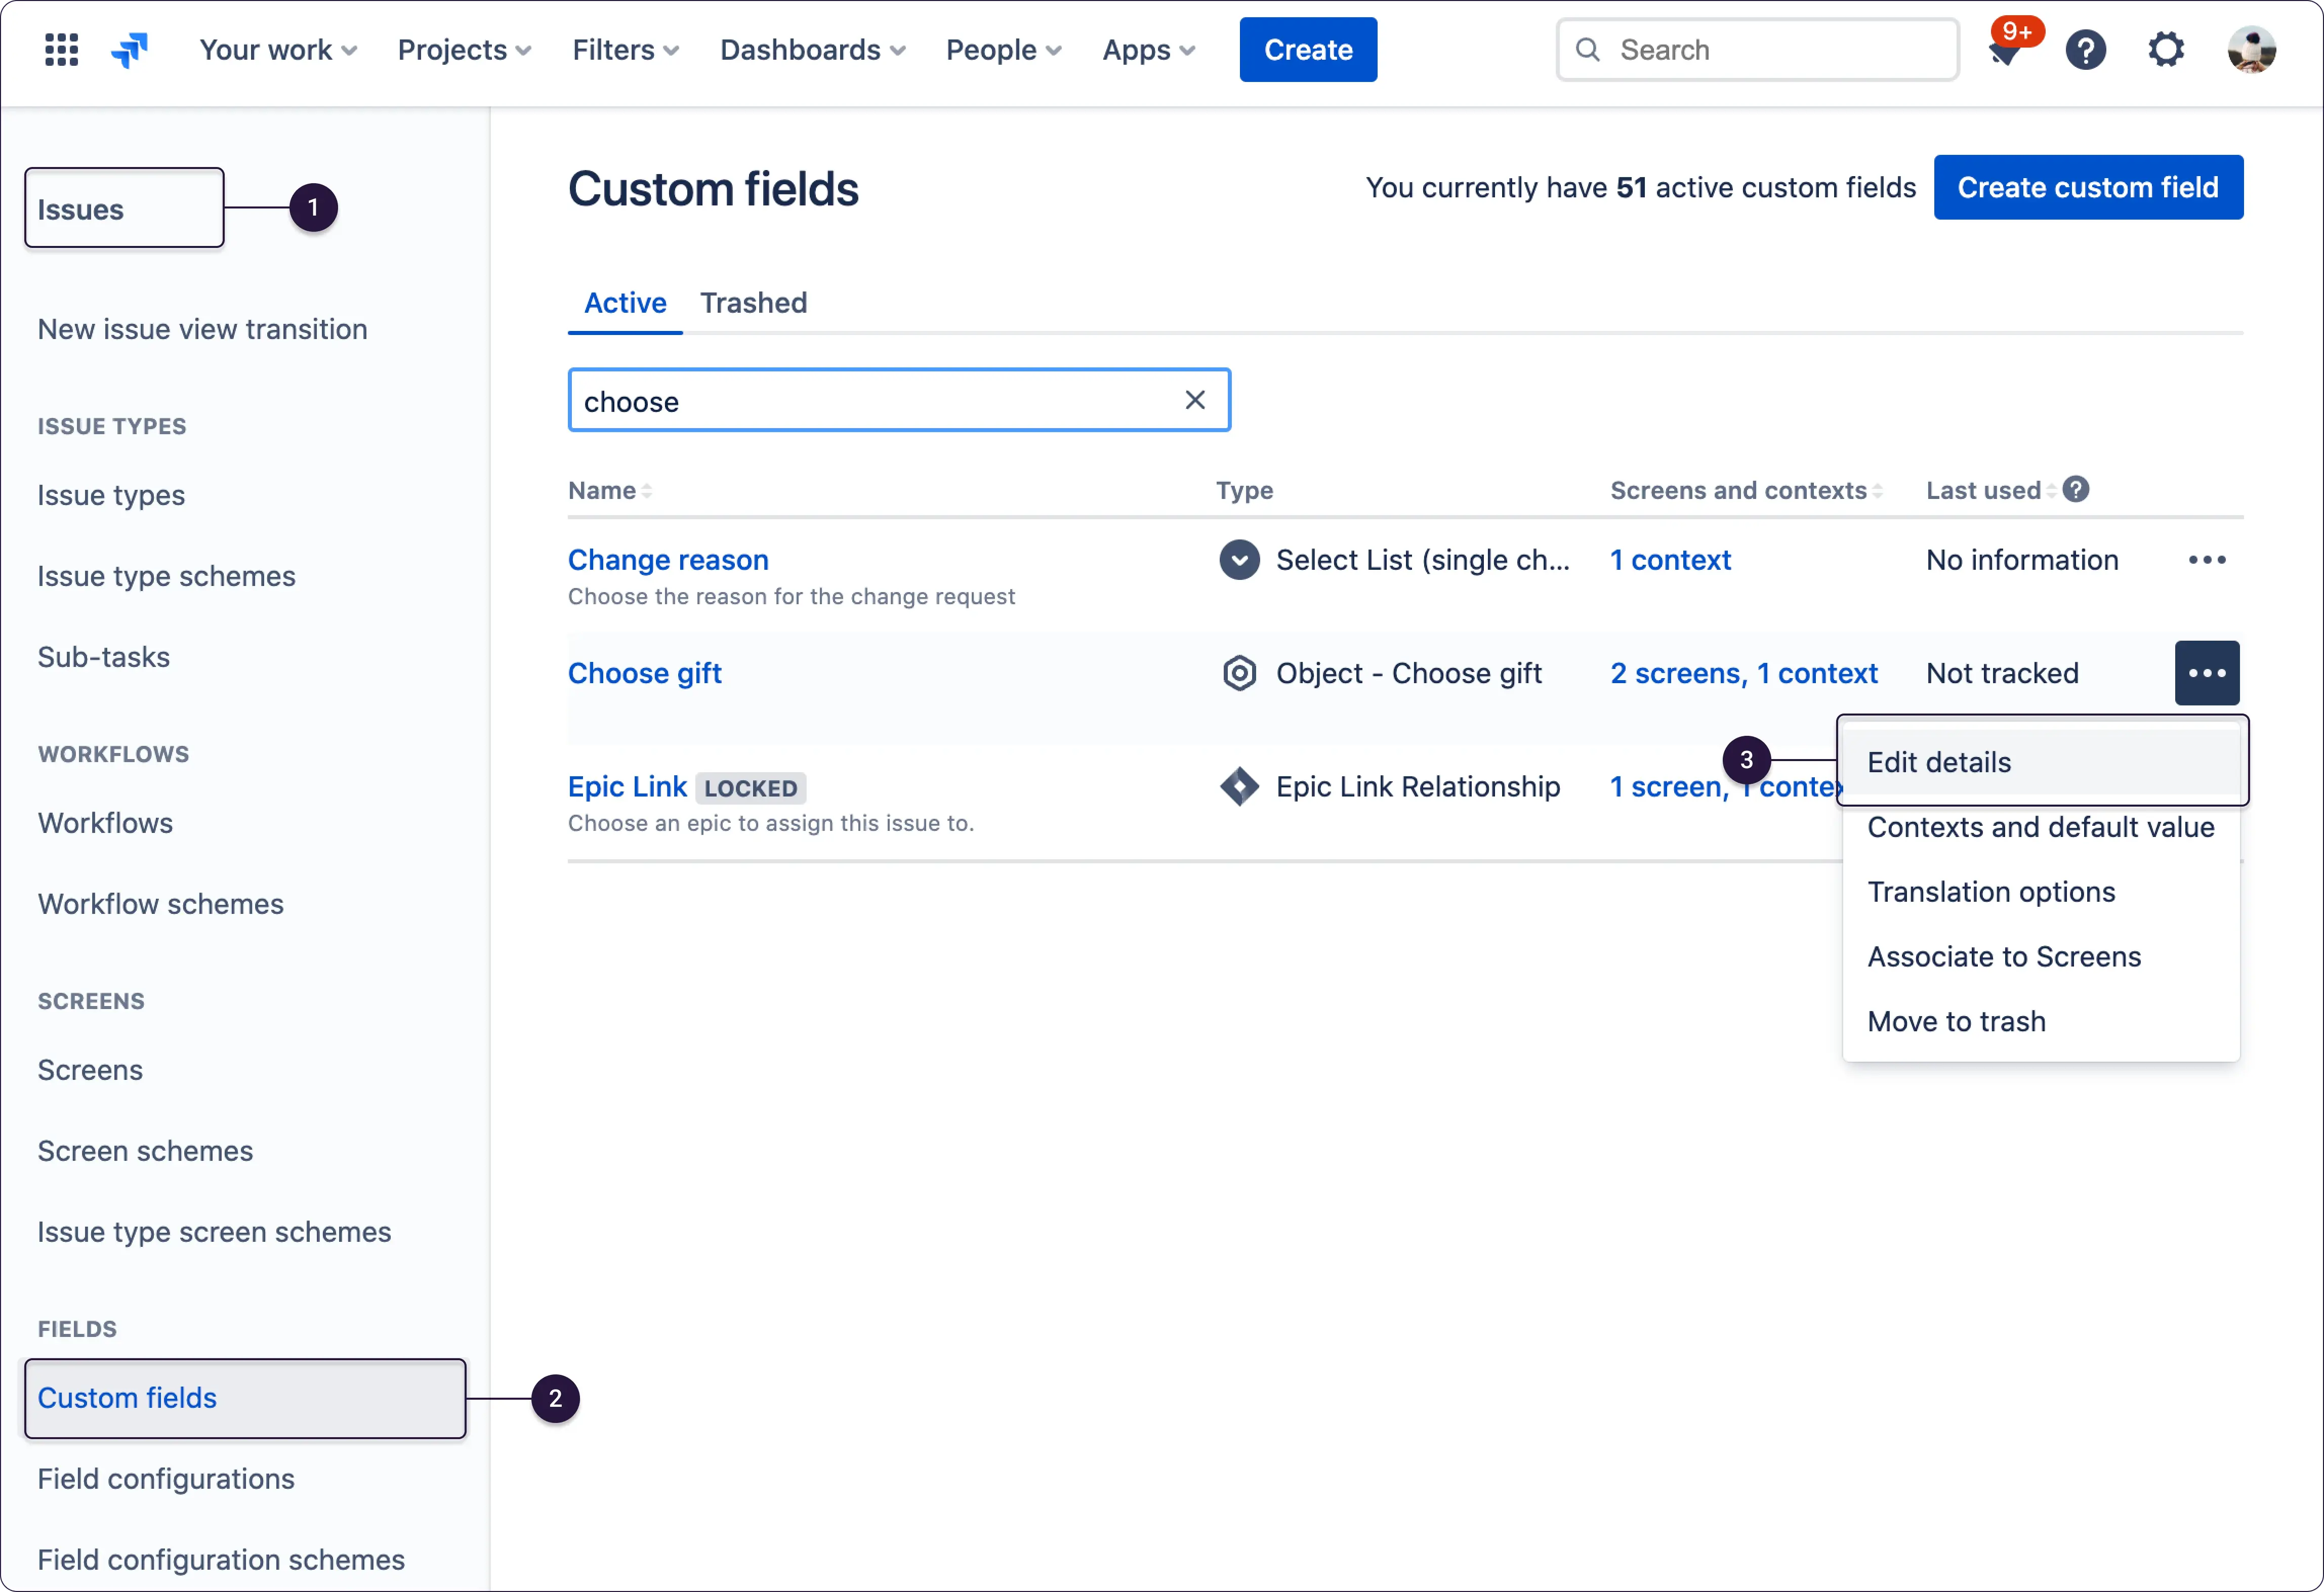Click the Create custom field button
This screenshot has width=2324, height=1592.
tap(2087, 187)
